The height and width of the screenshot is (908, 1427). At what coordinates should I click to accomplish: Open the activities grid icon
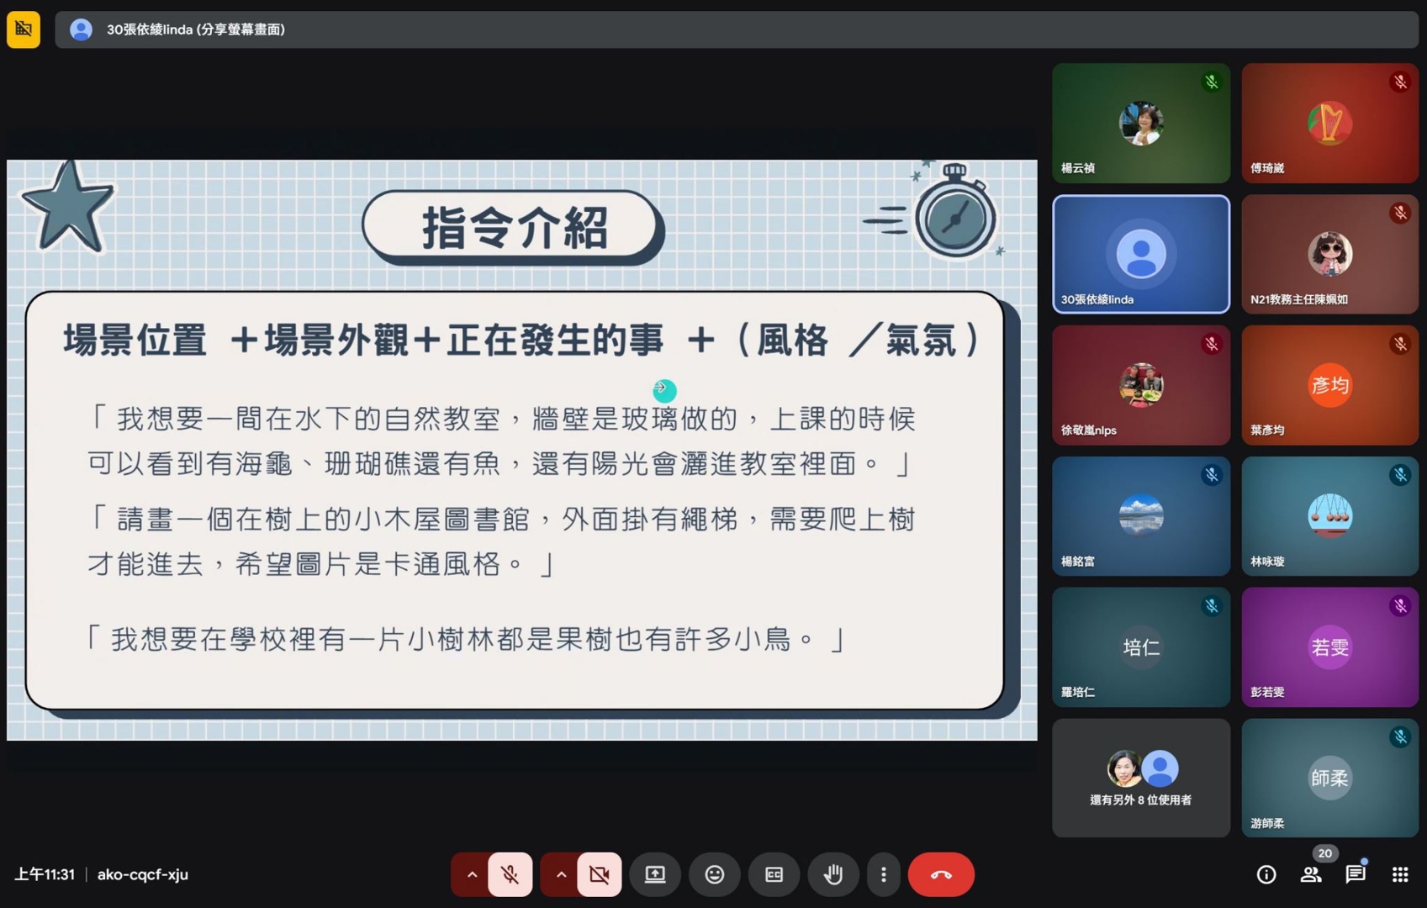point(1400,874)
